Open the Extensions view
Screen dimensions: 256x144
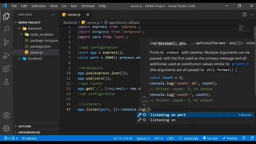click(x=6, y=68)
